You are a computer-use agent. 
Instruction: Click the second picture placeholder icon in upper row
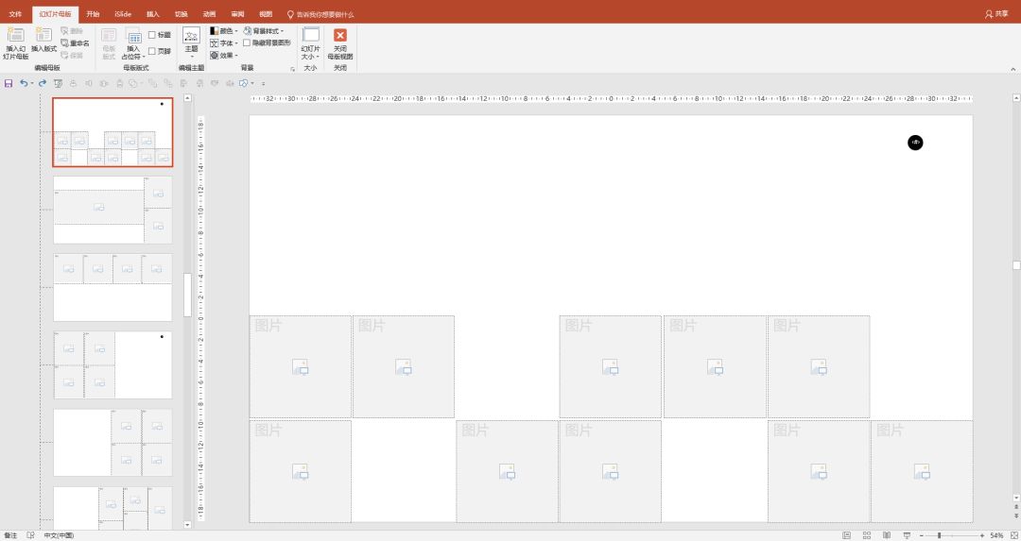pyautogui.click(x=404, y=366)
